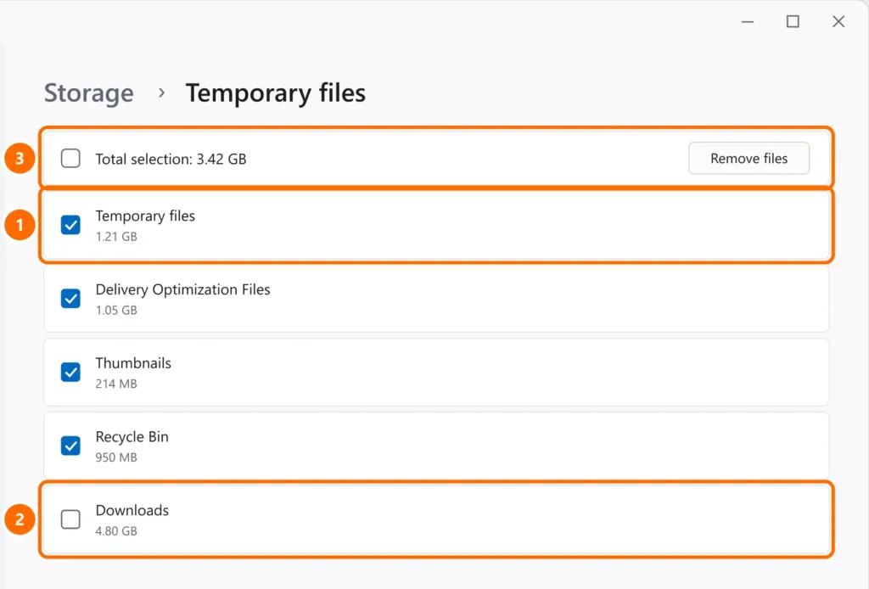Maximize the Settings window
The height and width of the screenshot is (589, 869).
coord(793,21)
